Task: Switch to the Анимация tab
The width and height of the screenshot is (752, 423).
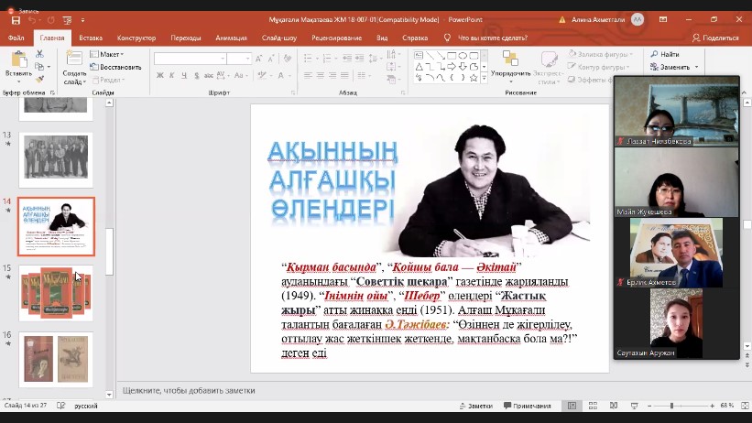Action: 231,38
